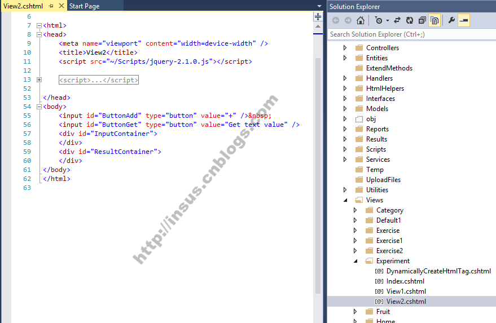Expand the Controllers folder
Viewport: 496px width, 323px height.
pos(345,48)
